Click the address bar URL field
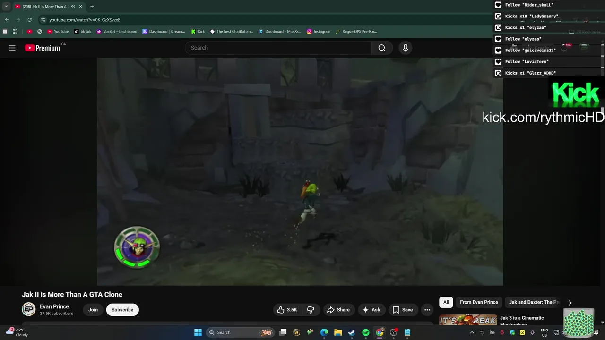This screenshot has width=605, height=340. pyautogui.click(x=265, y=20)
